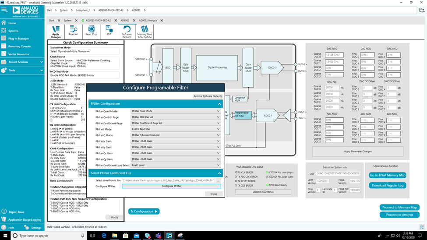Switch to the AD9082-FMCA-EBZ-A2 tab
The height and width of the screenshot is (240, 427).
[98, 21]
